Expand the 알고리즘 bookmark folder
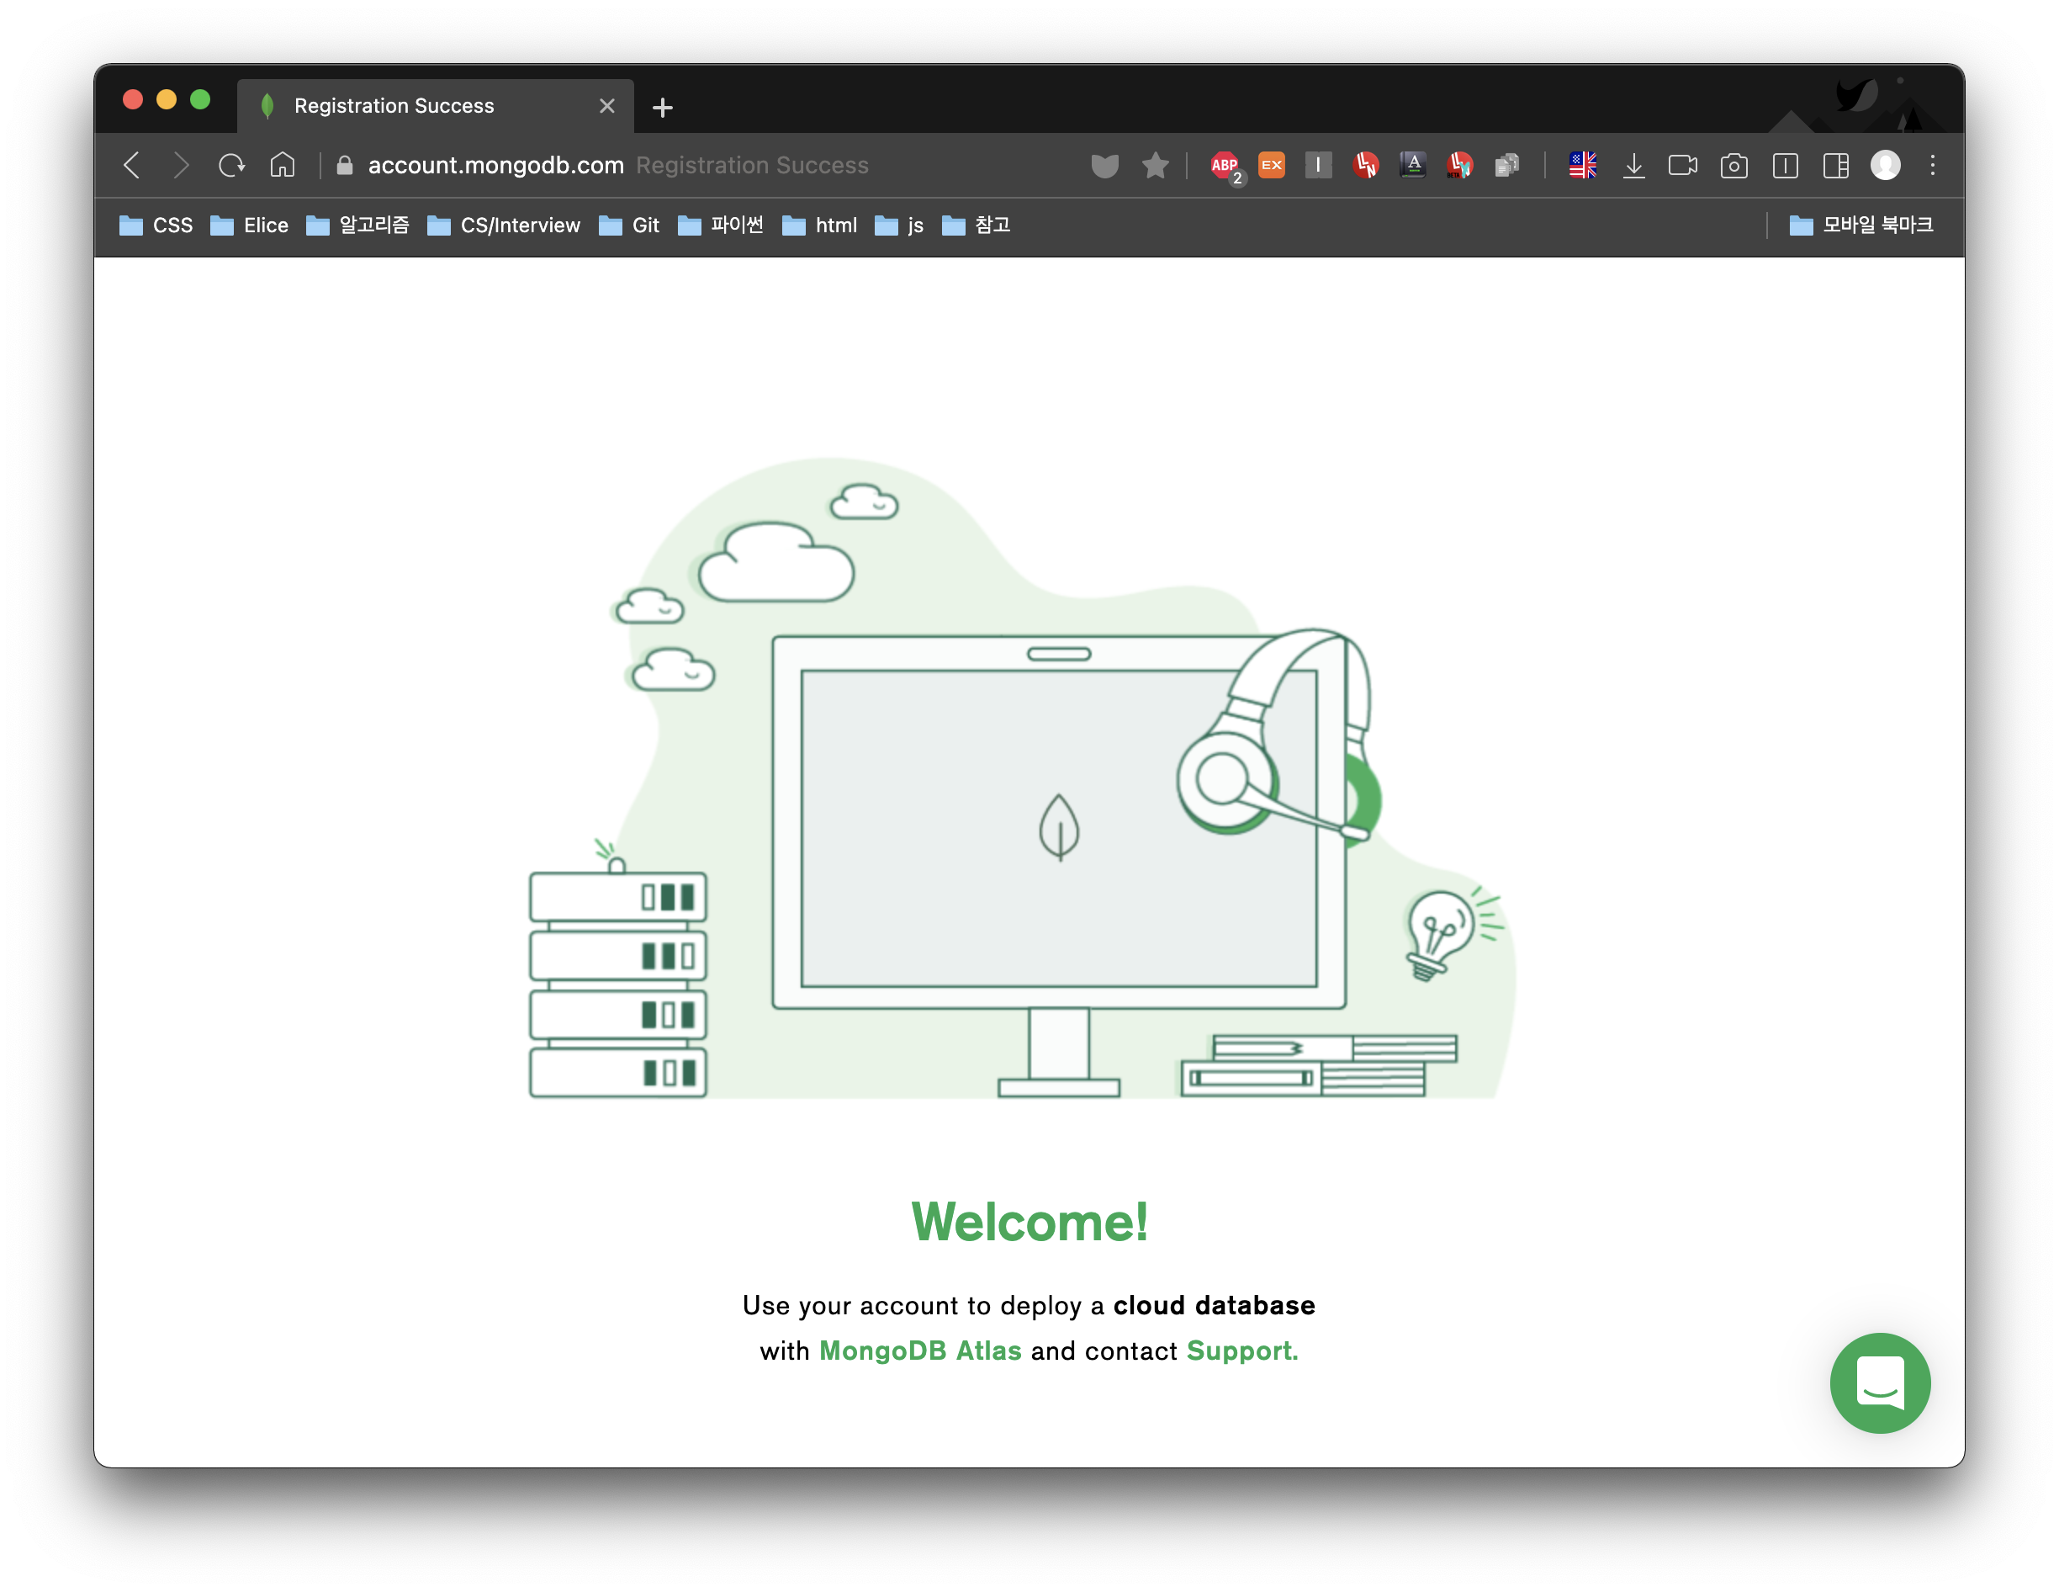 pos(358,226)
